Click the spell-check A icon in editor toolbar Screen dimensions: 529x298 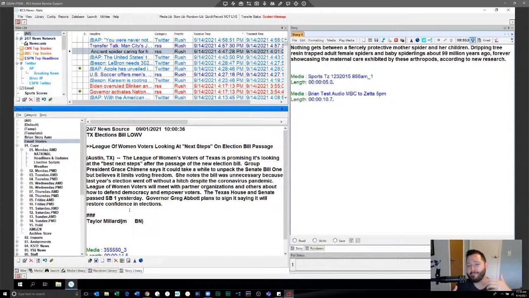(x=135, y=260)
